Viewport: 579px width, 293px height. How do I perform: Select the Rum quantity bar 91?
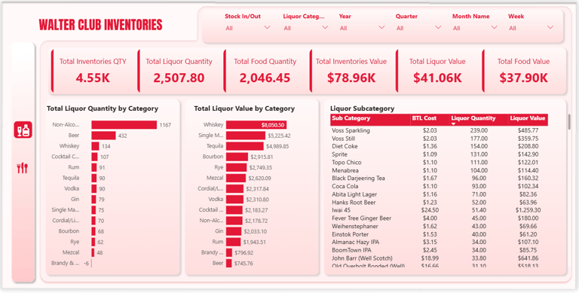[x=94, y=167]
